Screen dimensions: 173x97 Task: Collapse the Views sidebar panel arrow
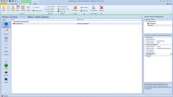coord(9,20)
